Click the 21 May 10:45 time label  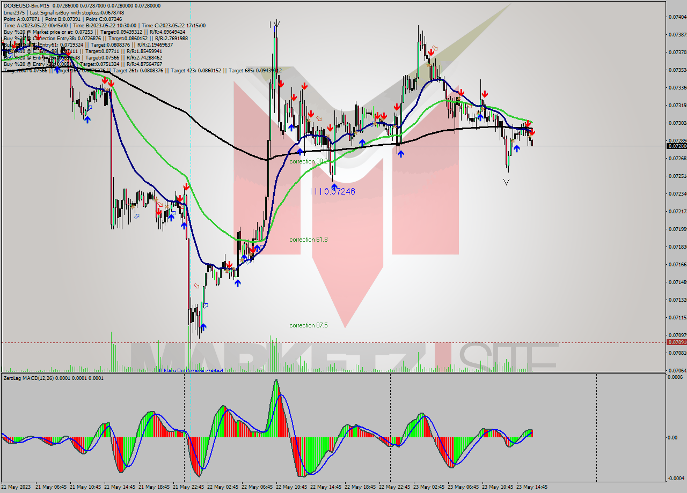(x=85, y=487)
